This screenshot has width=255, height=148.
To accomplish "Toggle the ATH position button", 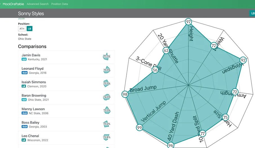I will pyautogui.click(x=22, y=28).
